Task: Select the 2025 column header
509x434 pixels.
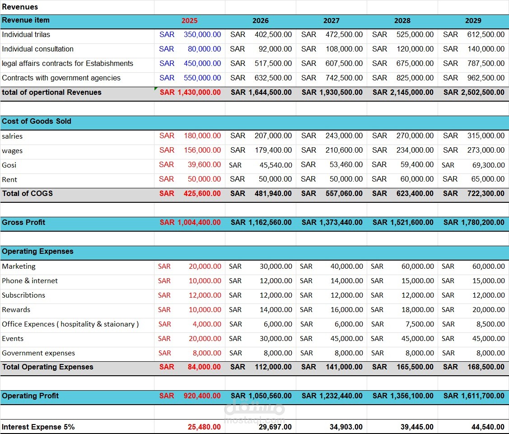Action: pyautogui.click(x=190, y=21)
